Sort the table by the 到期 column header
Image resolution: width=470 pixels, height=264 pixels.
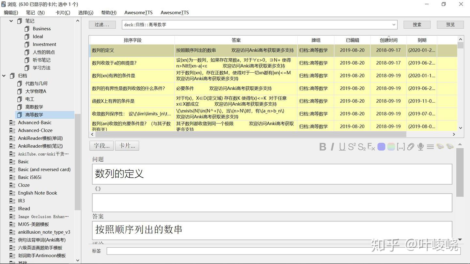[x=422, y=40]
